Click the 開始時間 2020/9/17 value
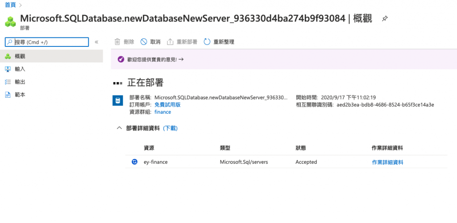The height and width of the screenshot is (223, 457). coord(347,98)
